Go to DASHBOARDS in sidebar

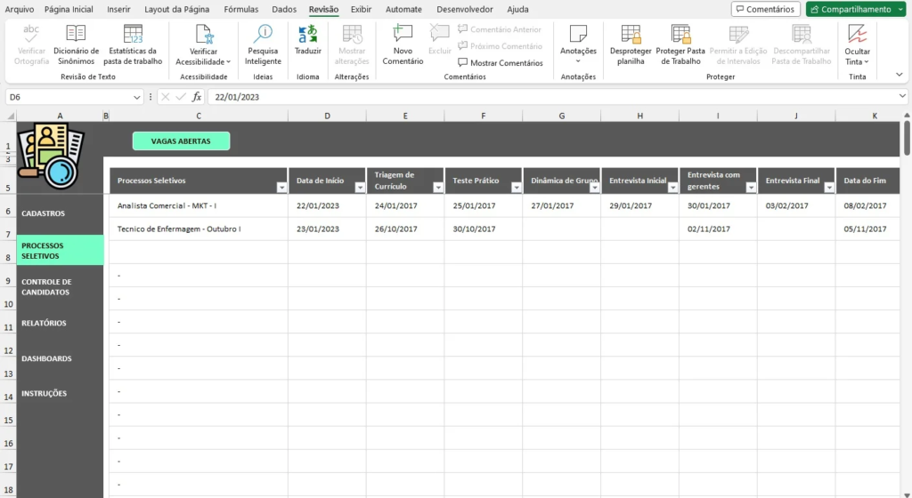coord(46,359)
